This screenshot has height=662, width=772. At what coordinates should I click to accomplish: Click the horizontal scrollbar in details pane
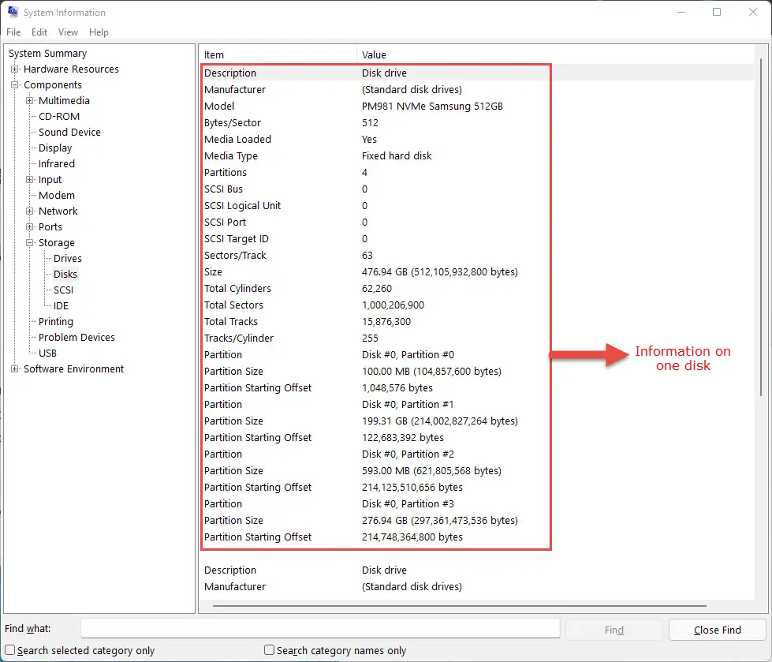pos(460,606)
